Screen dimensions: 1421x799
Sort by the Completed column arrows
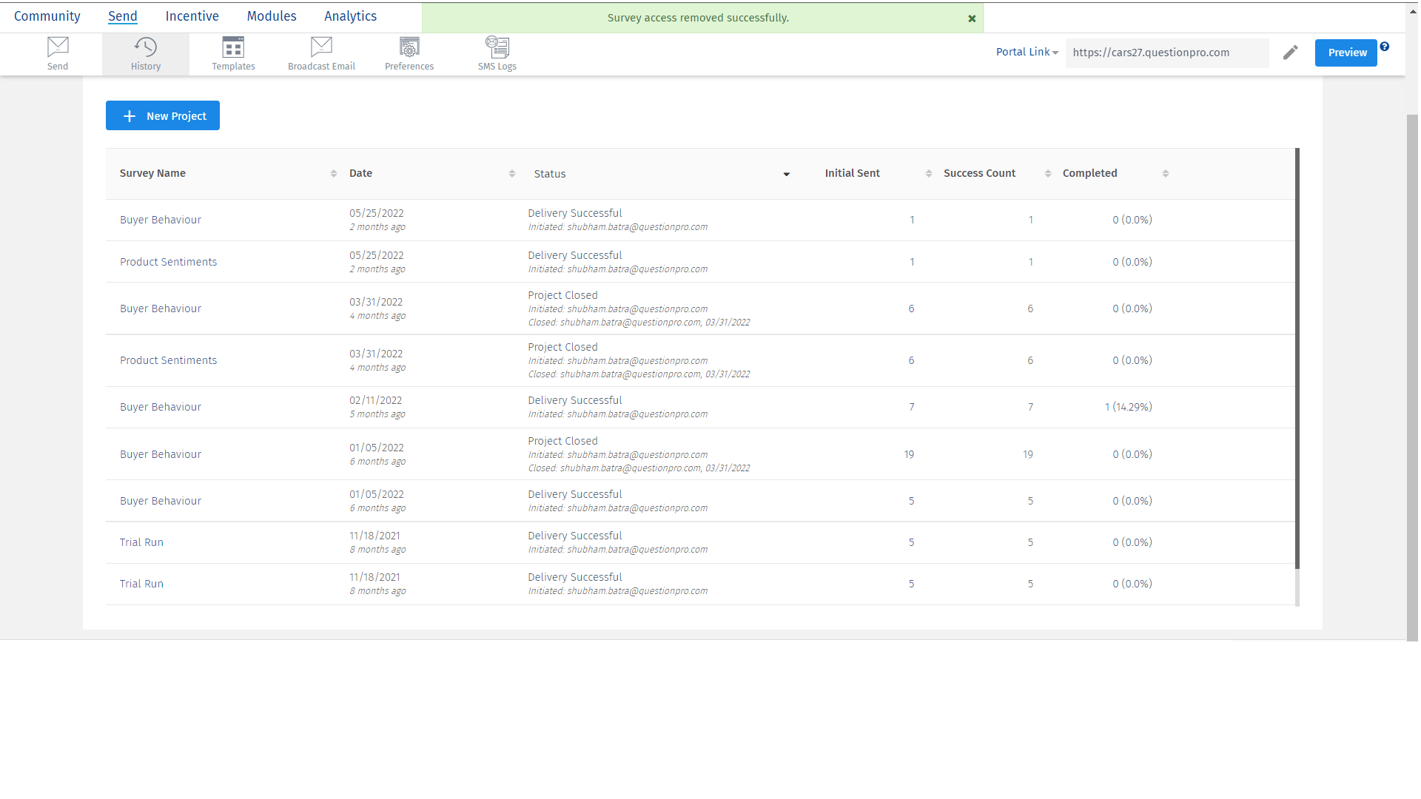(x=1166, y=173)
